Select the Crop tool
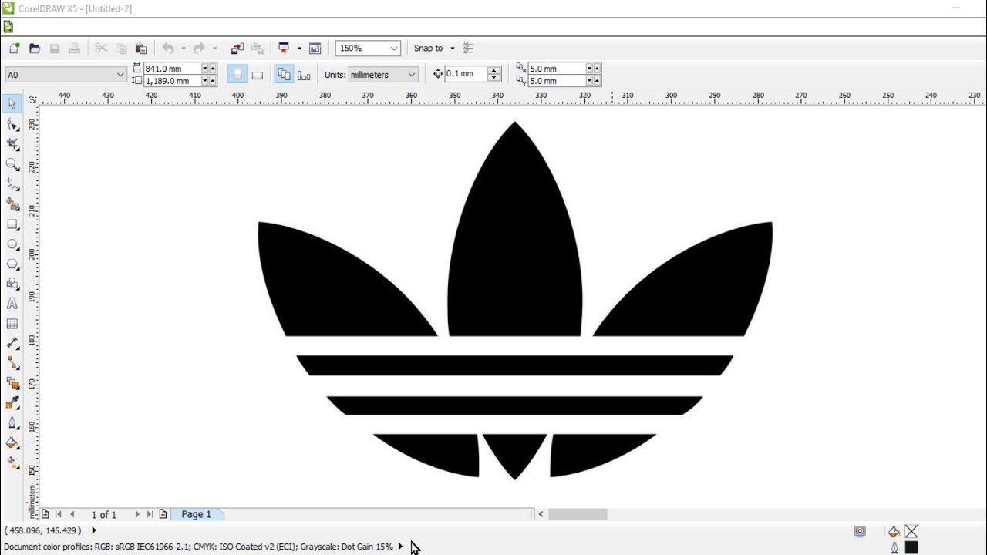987x555 pixels. click(x=12, y=144)
